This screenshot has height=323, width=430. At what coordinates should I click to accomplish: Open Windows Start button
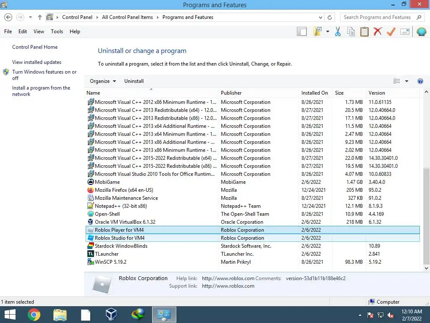coord(10,315)
